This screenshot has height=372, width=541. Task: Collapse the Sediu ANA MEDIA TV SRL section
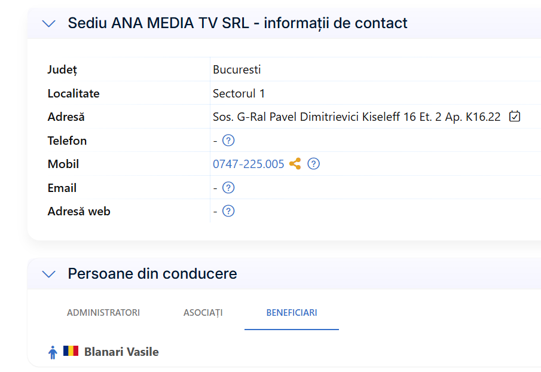coord(48,23)
